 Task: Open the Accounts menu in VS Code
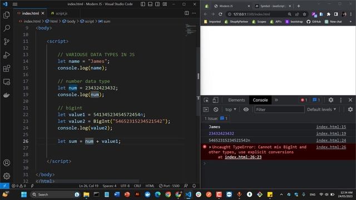pyautogui.click(x=7, y=163)
